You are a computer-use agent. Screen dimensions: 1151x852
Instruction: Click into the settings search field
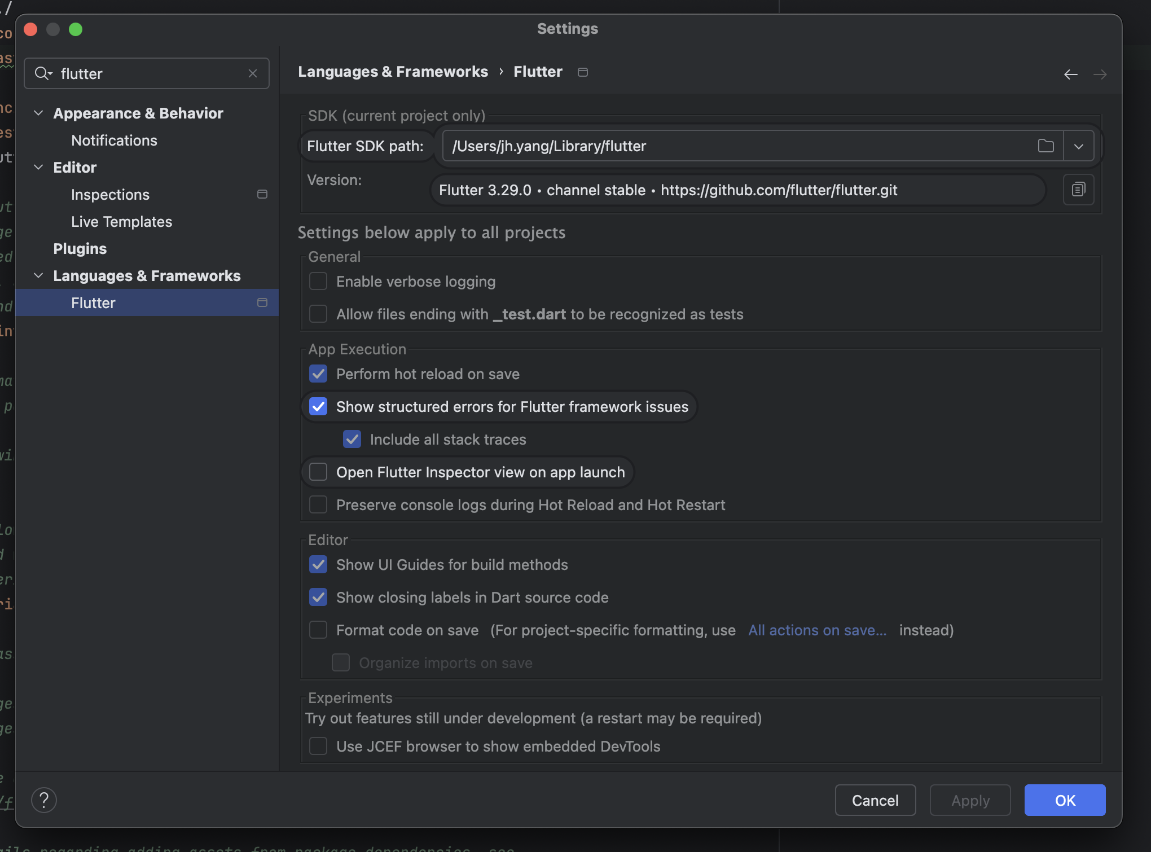click(147, 73)
